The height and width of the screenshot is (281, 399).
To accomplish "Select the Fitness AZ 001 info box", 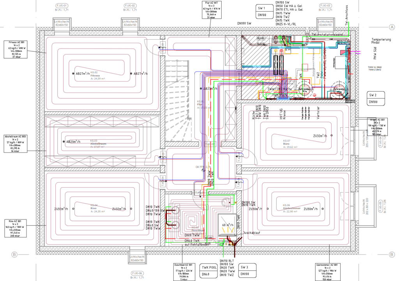I will pos(16,49).
